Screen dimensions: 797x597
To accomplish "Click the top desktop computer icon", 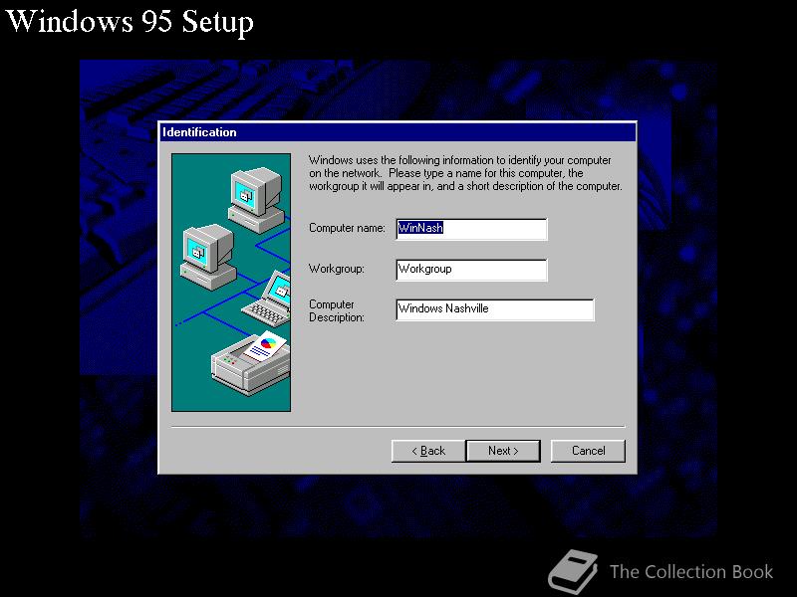I will (256, 200).
